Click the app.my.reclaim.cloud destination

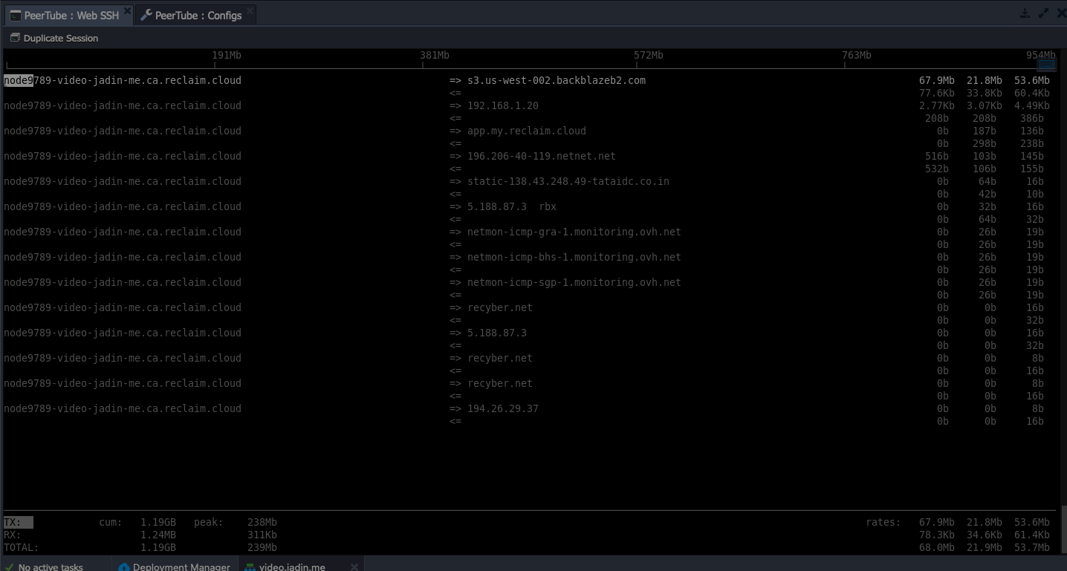[x=527, y=131]
